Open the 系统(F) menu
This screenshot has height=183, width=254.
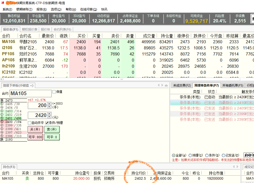click(7, 9)
